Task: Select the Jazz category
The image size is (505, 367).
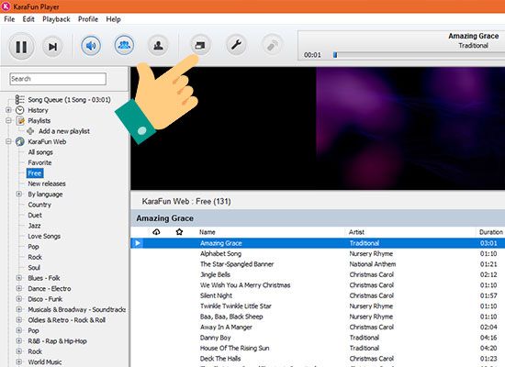Action: pyautogui.click(x=35, y=226)
